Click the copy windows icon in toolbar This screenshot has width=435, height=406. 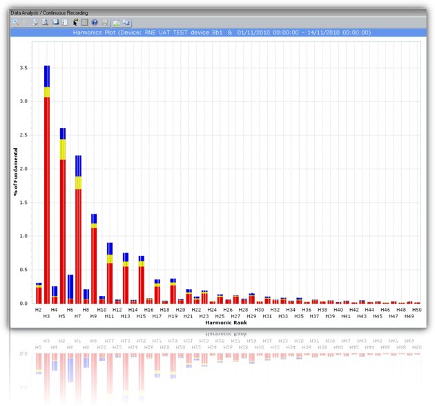click(126, 23)
